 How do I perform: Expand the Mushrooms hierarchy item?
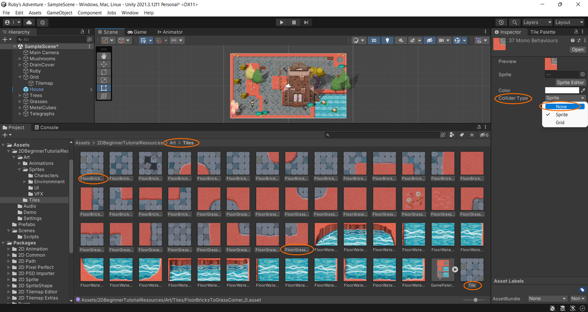pyautogui.click(x=20, y=59)
